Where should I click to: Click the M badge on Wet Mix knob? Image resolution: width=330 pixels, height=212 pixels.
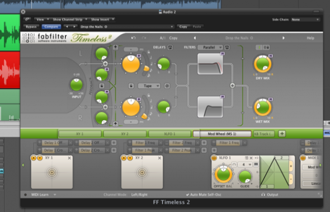(x=271, y=99)
